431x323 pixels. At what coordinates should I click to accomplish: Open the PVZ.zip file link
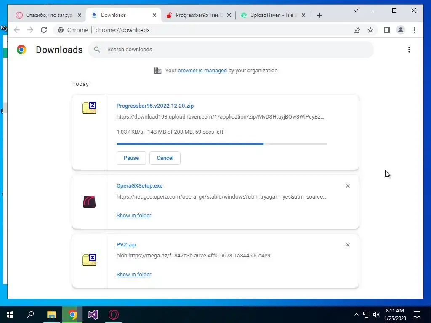(x=126, y=244)
